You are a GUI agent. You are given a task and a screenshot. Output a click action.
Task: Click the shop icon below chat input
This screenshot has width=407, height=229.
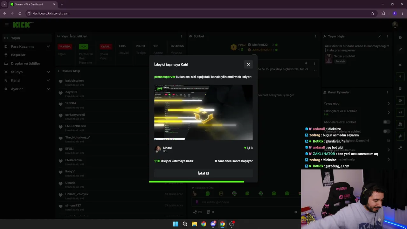(x=209, y=212)
